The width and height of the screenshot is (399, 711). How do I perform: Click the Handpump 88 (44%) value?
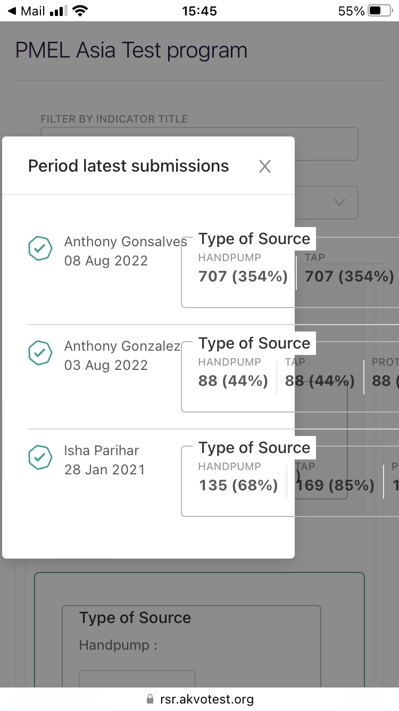click(233, 381)
